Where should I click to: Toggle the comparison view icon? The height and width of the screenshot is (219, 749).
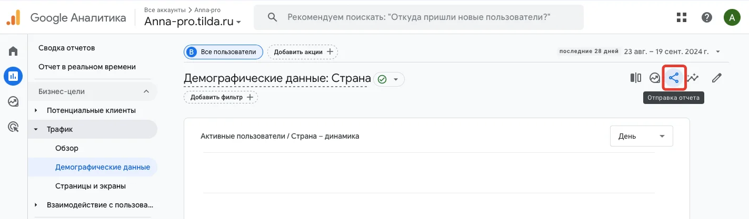click(x=635, y=78)
